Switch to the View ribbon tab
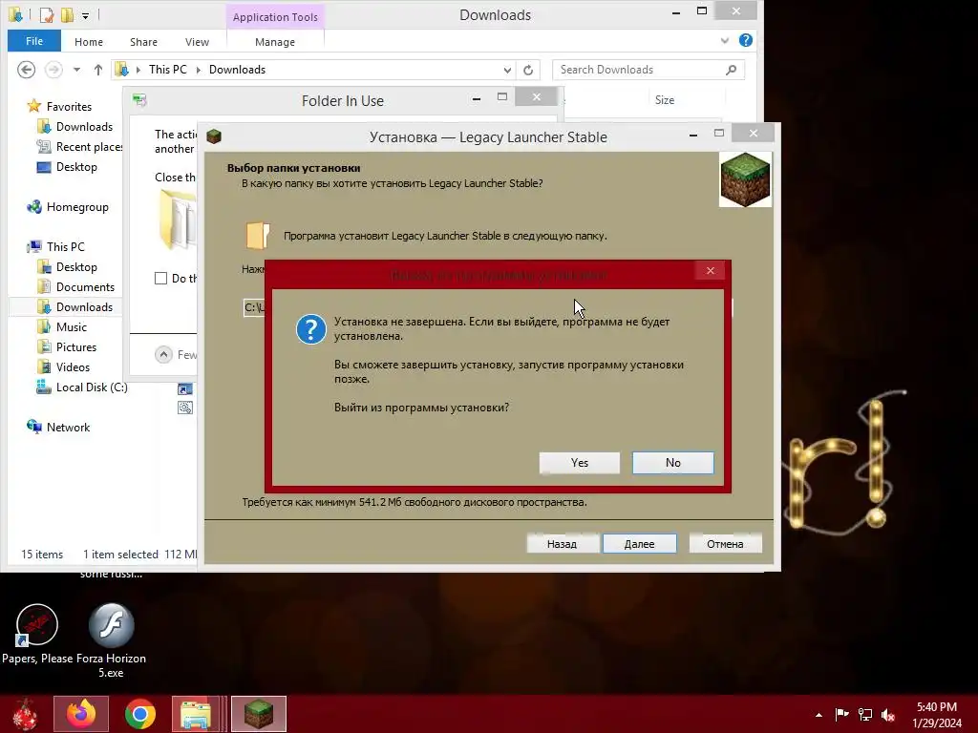This screenshot has width=978, height=733. pyautogui.click(x=197, y=42)
